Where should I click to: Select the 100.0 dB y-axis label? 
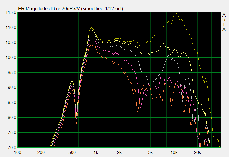click(x=11, y=58)
